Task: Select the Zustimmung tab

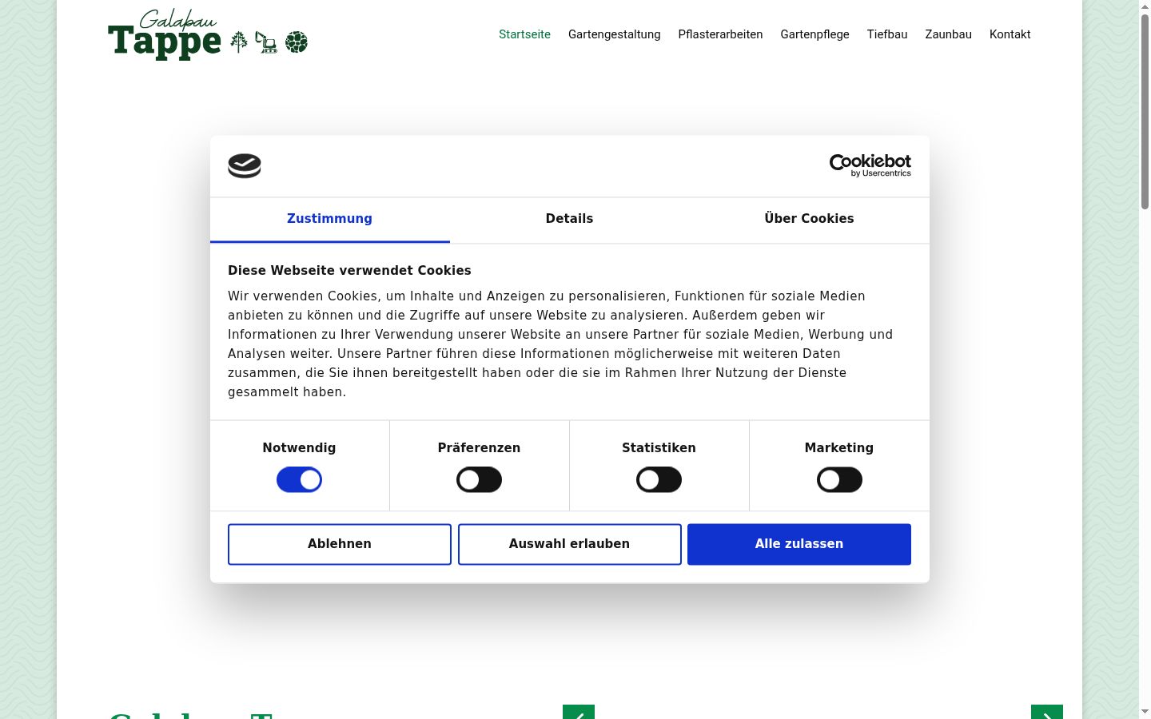Action: click(x=329, y=219)
